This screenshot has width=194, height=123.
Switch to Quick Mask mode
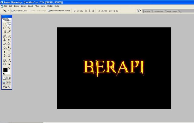click(x=9, y=78)
